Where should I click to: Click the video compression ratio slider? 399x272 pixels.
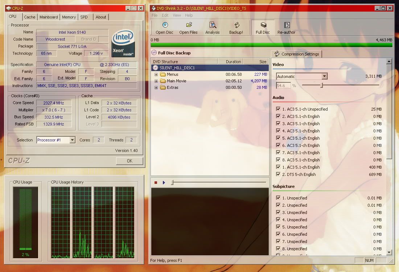(x=321, y=85)
